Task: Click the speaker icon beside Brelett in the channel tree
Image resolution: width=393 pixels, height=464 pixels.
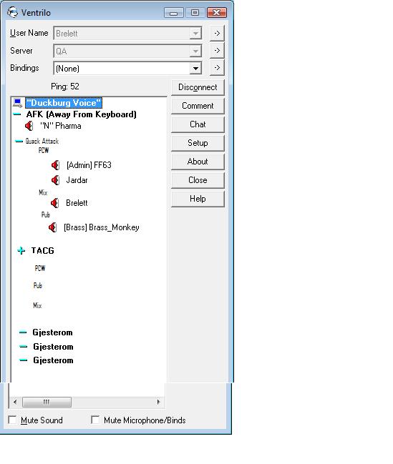Action: click(54, 203)
